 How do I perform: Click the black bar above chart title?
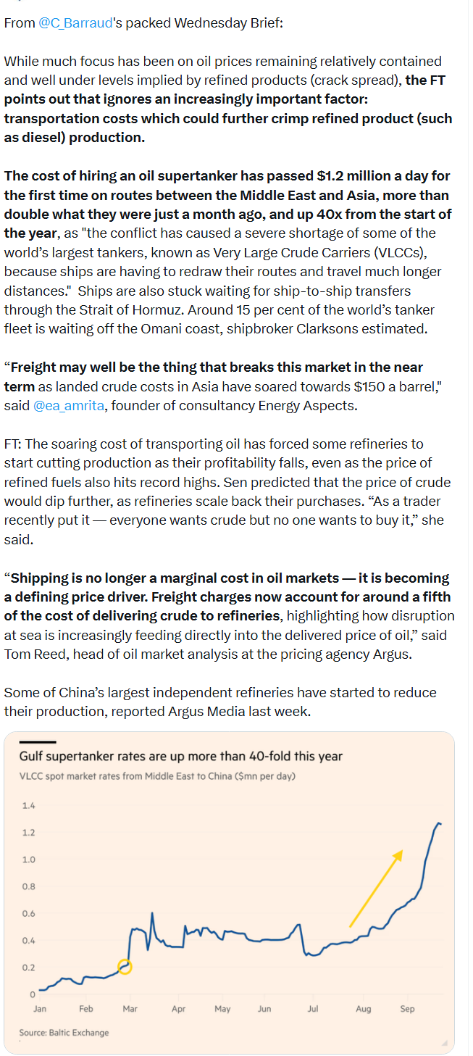pyautogui.click(x=37, y=741)
